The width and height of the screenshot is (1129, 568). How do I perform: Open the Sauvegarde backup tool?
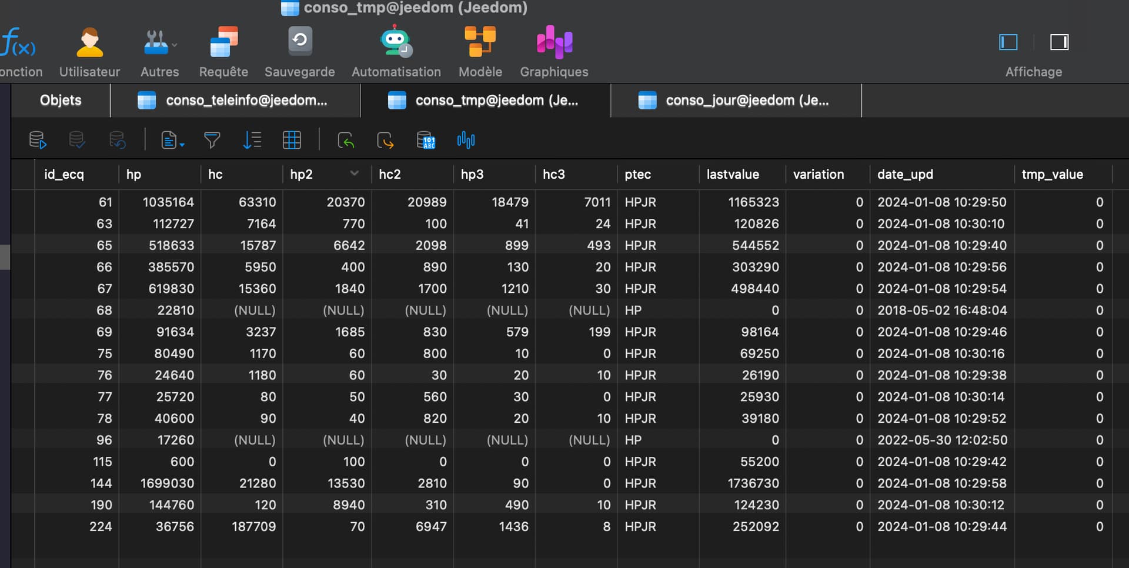coord(300,52)
